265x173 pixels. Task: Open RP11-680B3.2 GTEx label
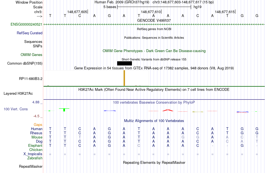coord(31,79)
